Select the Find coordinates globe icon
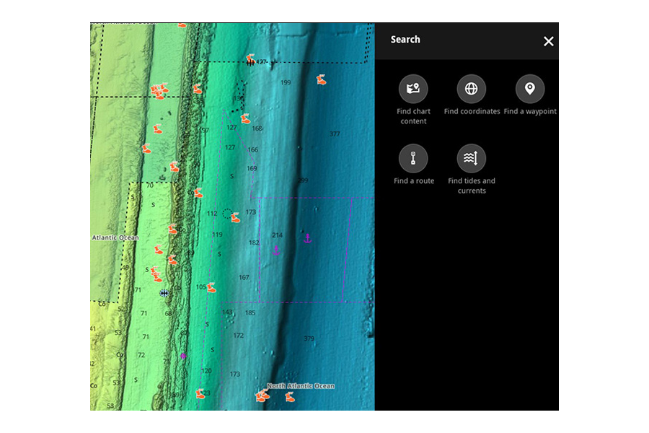Image resolution: width=649 pixels, height=433 pixels. pyautogui.click(x=472, y=89)
